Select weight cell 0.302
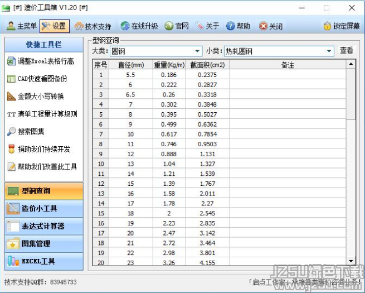Screen dimensions: 365x293 [169, 104]
